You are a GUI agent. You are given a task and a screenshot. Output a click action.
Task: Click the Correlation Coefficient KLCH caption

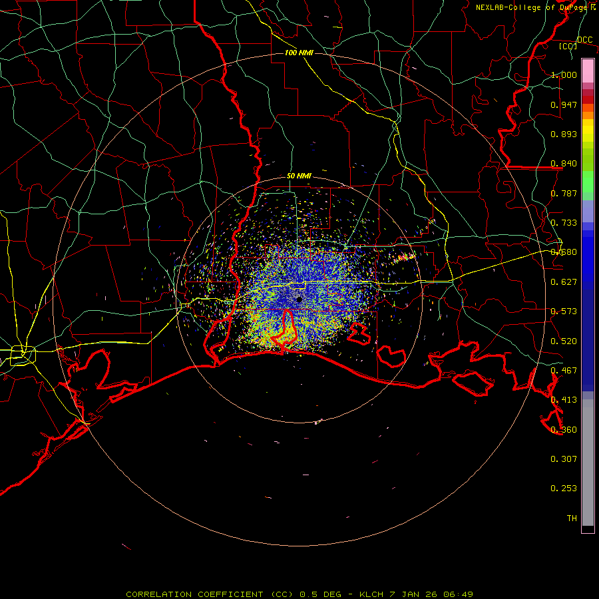point(299,594)
